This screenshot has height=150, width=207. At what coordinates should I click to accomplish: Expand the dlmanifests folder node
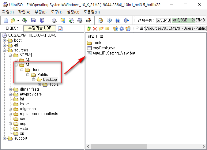click(10, 89)
